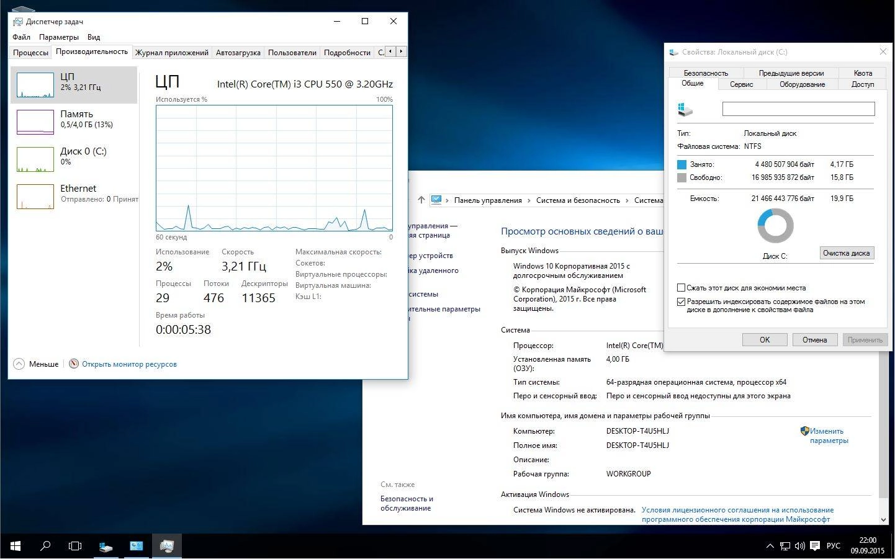This screenshot has height=559, width=895.
Task: Switch to the Оборудование tab
Action: tap(802, 84)
